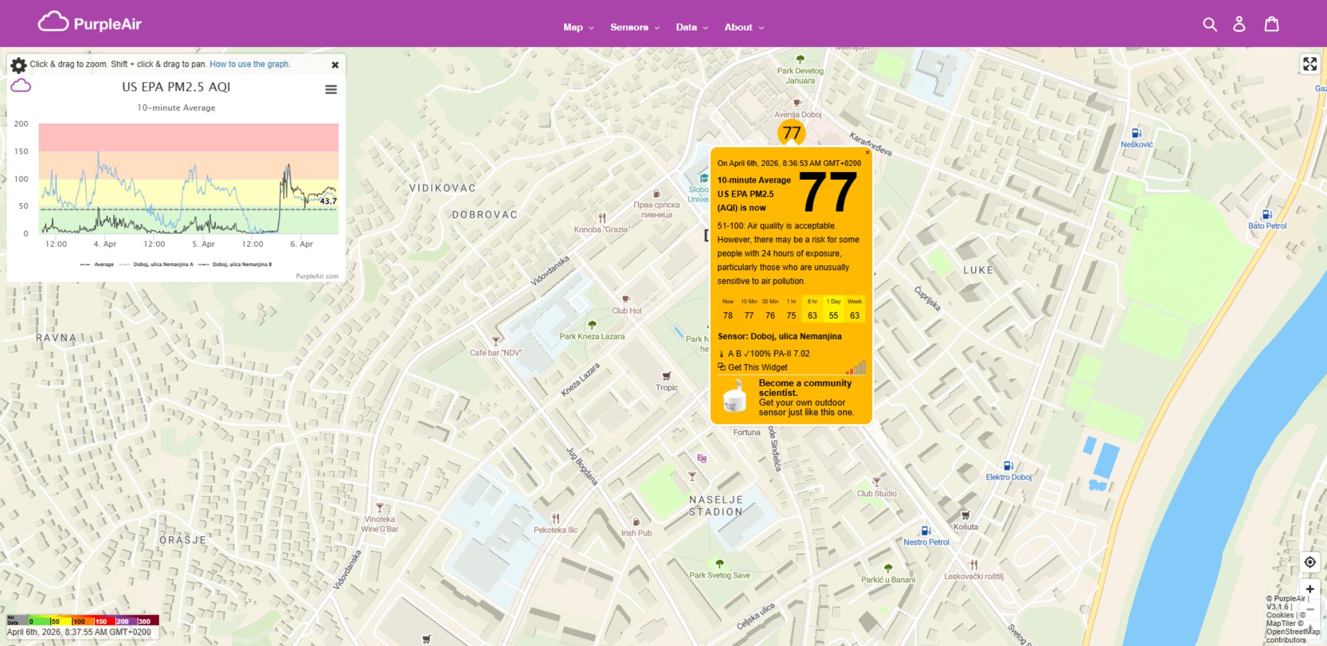Click the AQI color scale legend bar

(x=82, y=621)
